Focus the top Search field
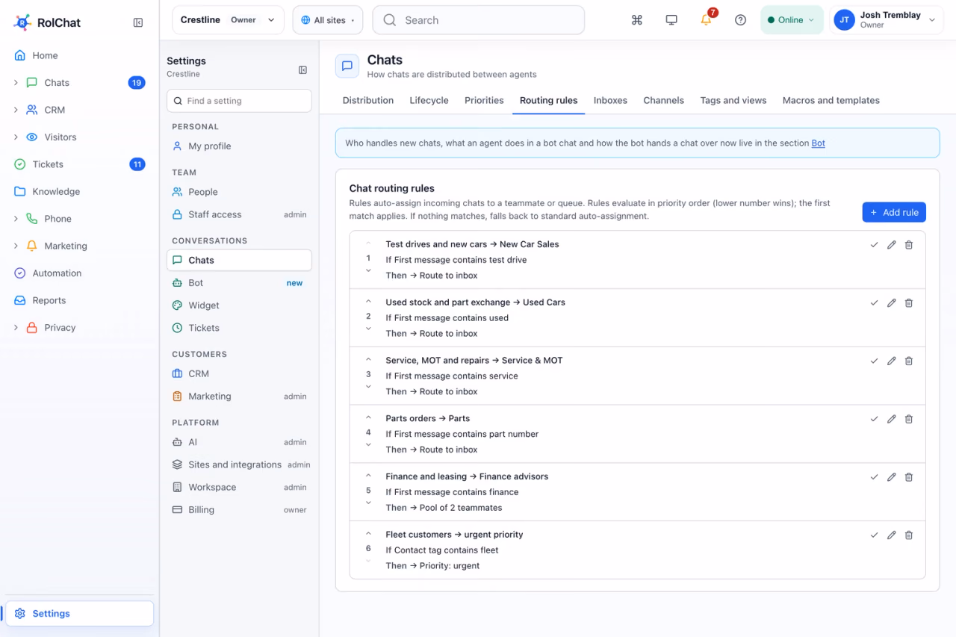The height and width of the screenshot is (637, 956). [479, 20]
